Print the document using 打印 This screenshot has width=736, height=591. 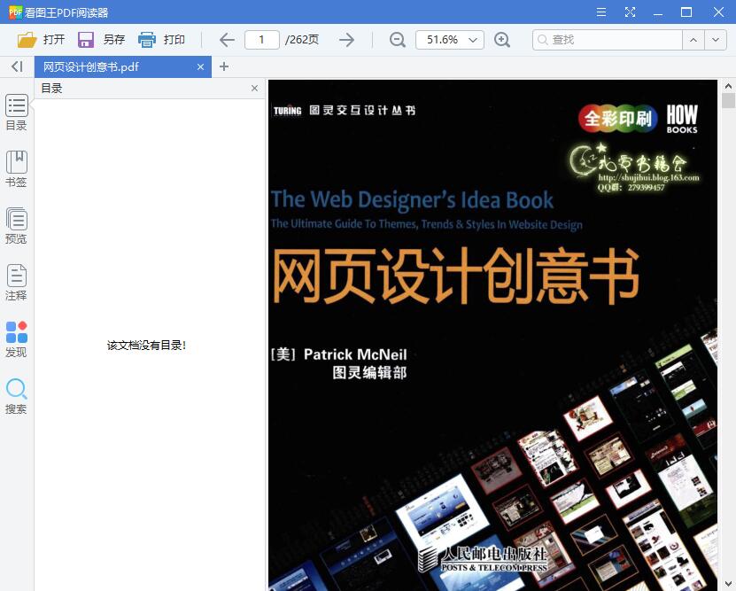(x=161, y=40)
